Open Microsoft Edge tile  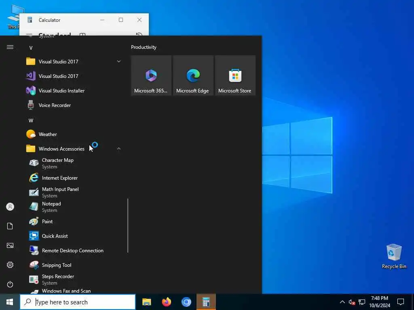click(x=193, y=75)
